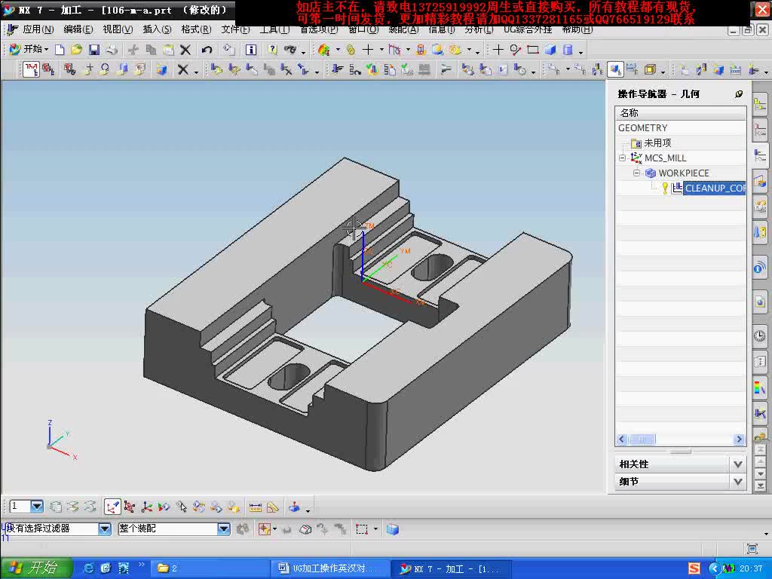The width and height of the screenshot is (772, 579).
Task: Collapse the MCS_MILL tree node
Action: click(x=622, y=158)
